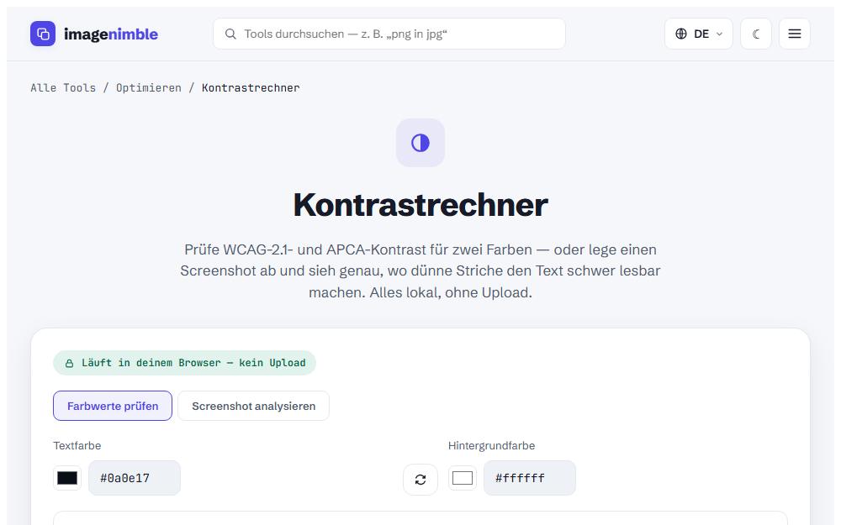This screenshot has width=841, height=525.
Task: Swap colors with the refresh arrows button
Action: 420,480
